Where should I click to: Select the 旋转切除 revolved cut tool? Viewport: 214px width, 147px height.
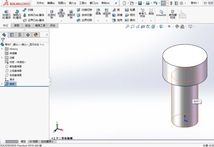click(71, 14)
